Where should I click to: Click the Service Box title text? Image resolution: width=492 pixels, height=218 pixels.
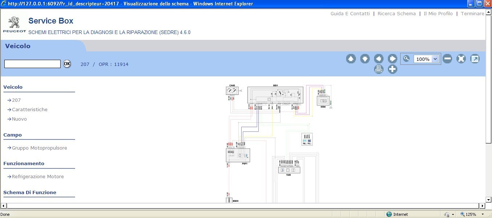tap(51, 21)
